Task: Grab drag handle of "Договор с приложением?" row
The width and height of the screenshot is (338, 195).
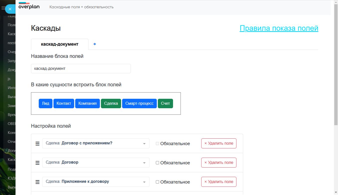Action: pos(37,144)
